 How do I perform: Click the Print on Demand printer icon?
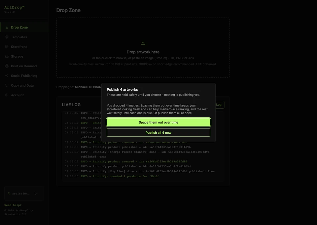[x=7, y=66]
